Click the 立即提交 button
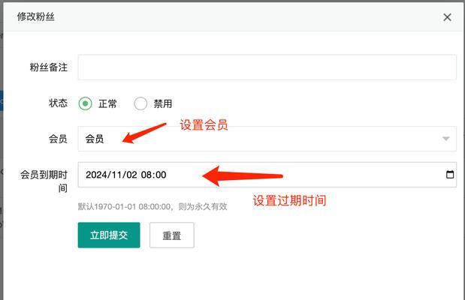 click(x=109, y=235)
